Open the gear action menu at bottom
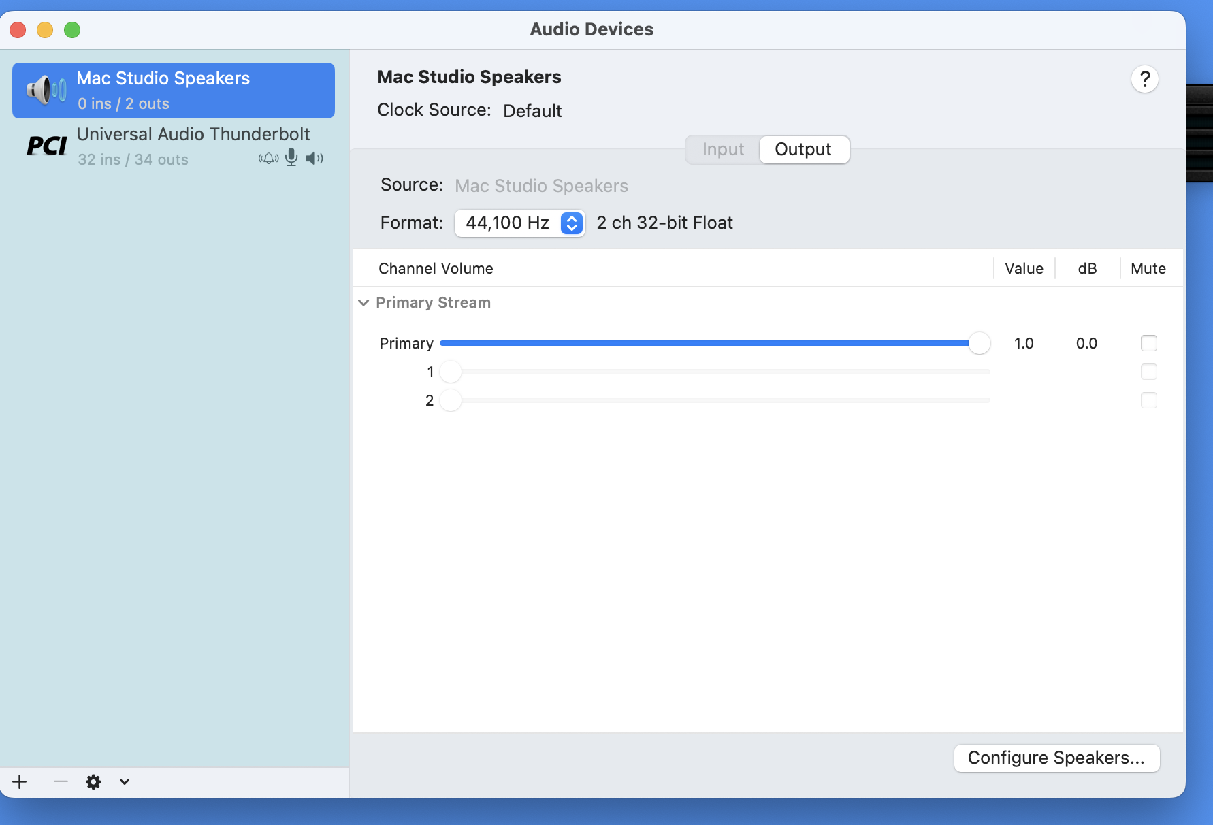The width and height of the screenshot is (1213, 825). coord(93,781)
